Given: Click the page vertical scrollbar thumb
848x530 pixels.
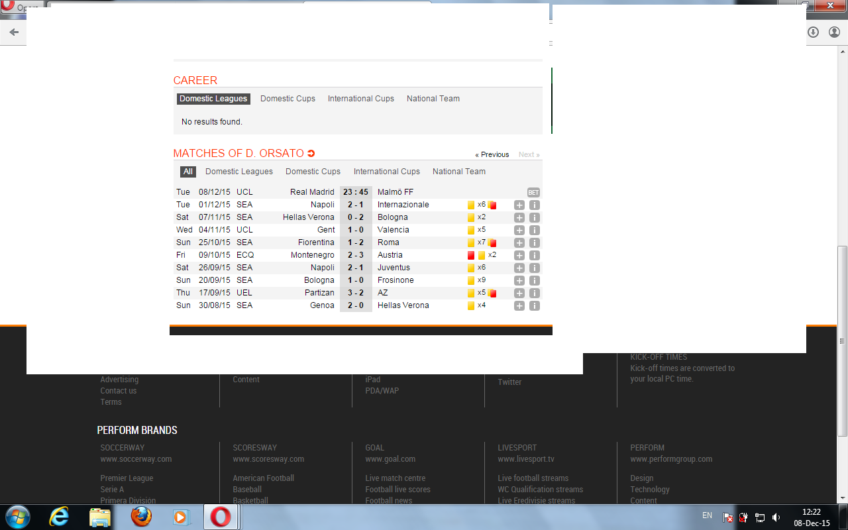Looking at the screenshot, I should pyautogui.click(x=842, y=341).
